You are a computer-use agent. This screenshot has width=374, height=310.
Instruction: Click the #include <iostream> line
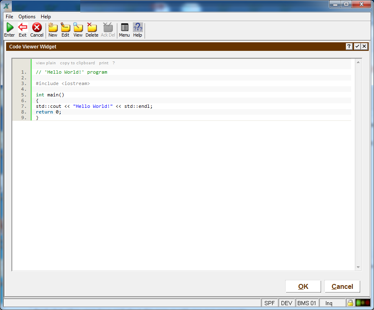click(x=63, y=83)
